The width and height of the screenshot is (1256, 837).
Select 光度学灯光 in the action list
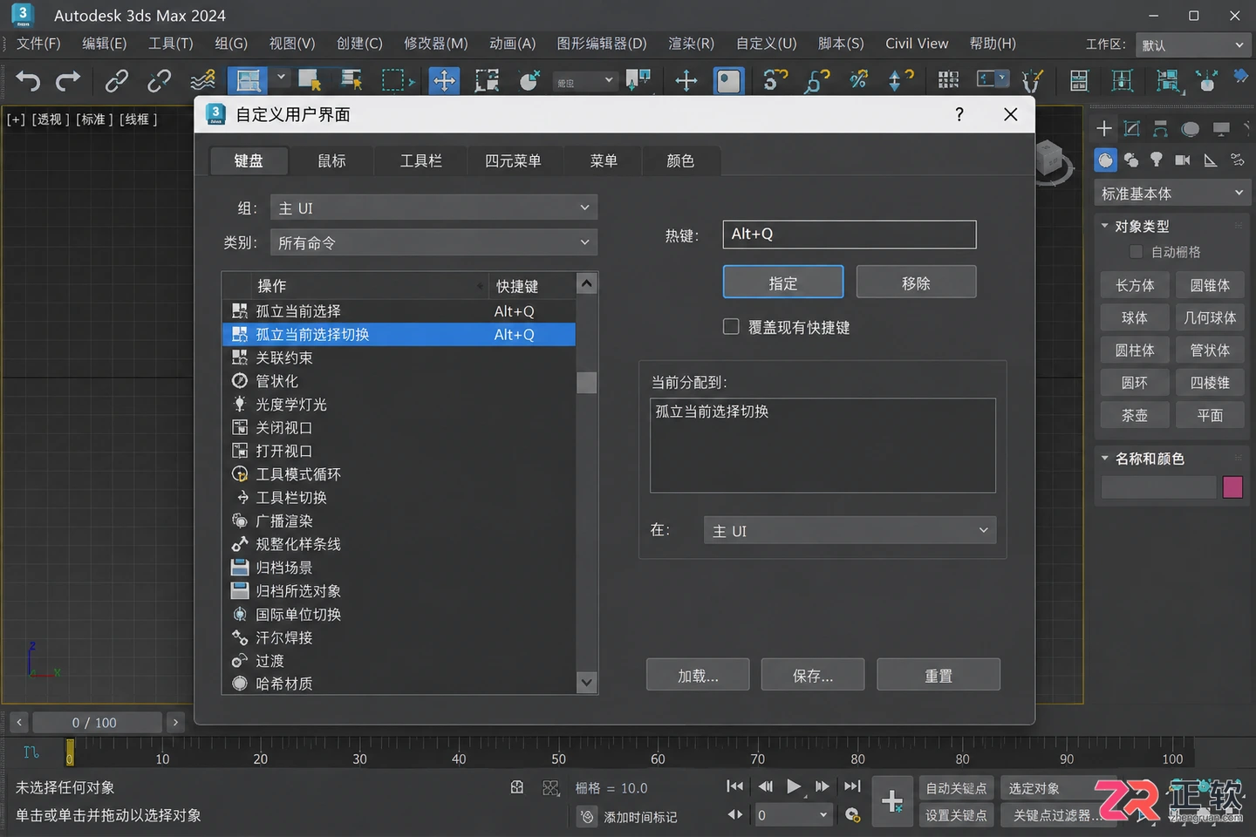pos(399,405)
